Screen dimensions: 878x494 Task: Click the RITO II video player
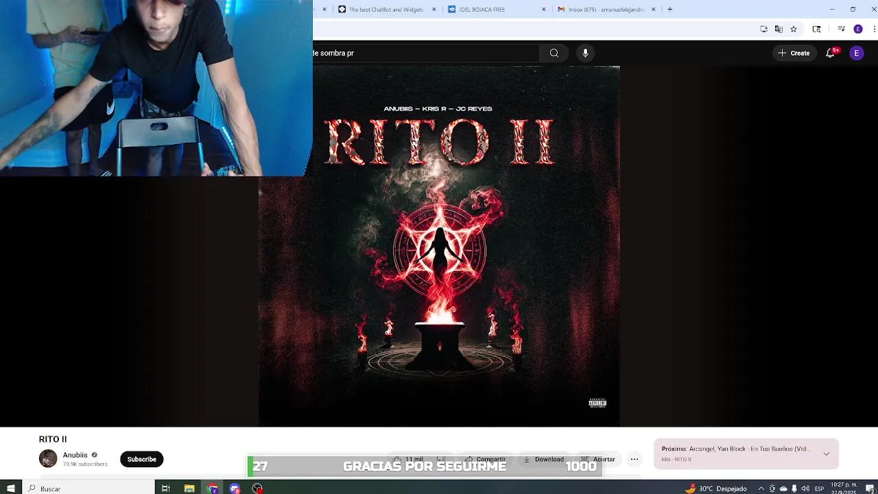click(x=439, y=246)
